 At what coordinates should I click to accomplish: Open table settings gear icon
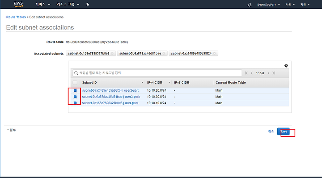coord(286,66)
